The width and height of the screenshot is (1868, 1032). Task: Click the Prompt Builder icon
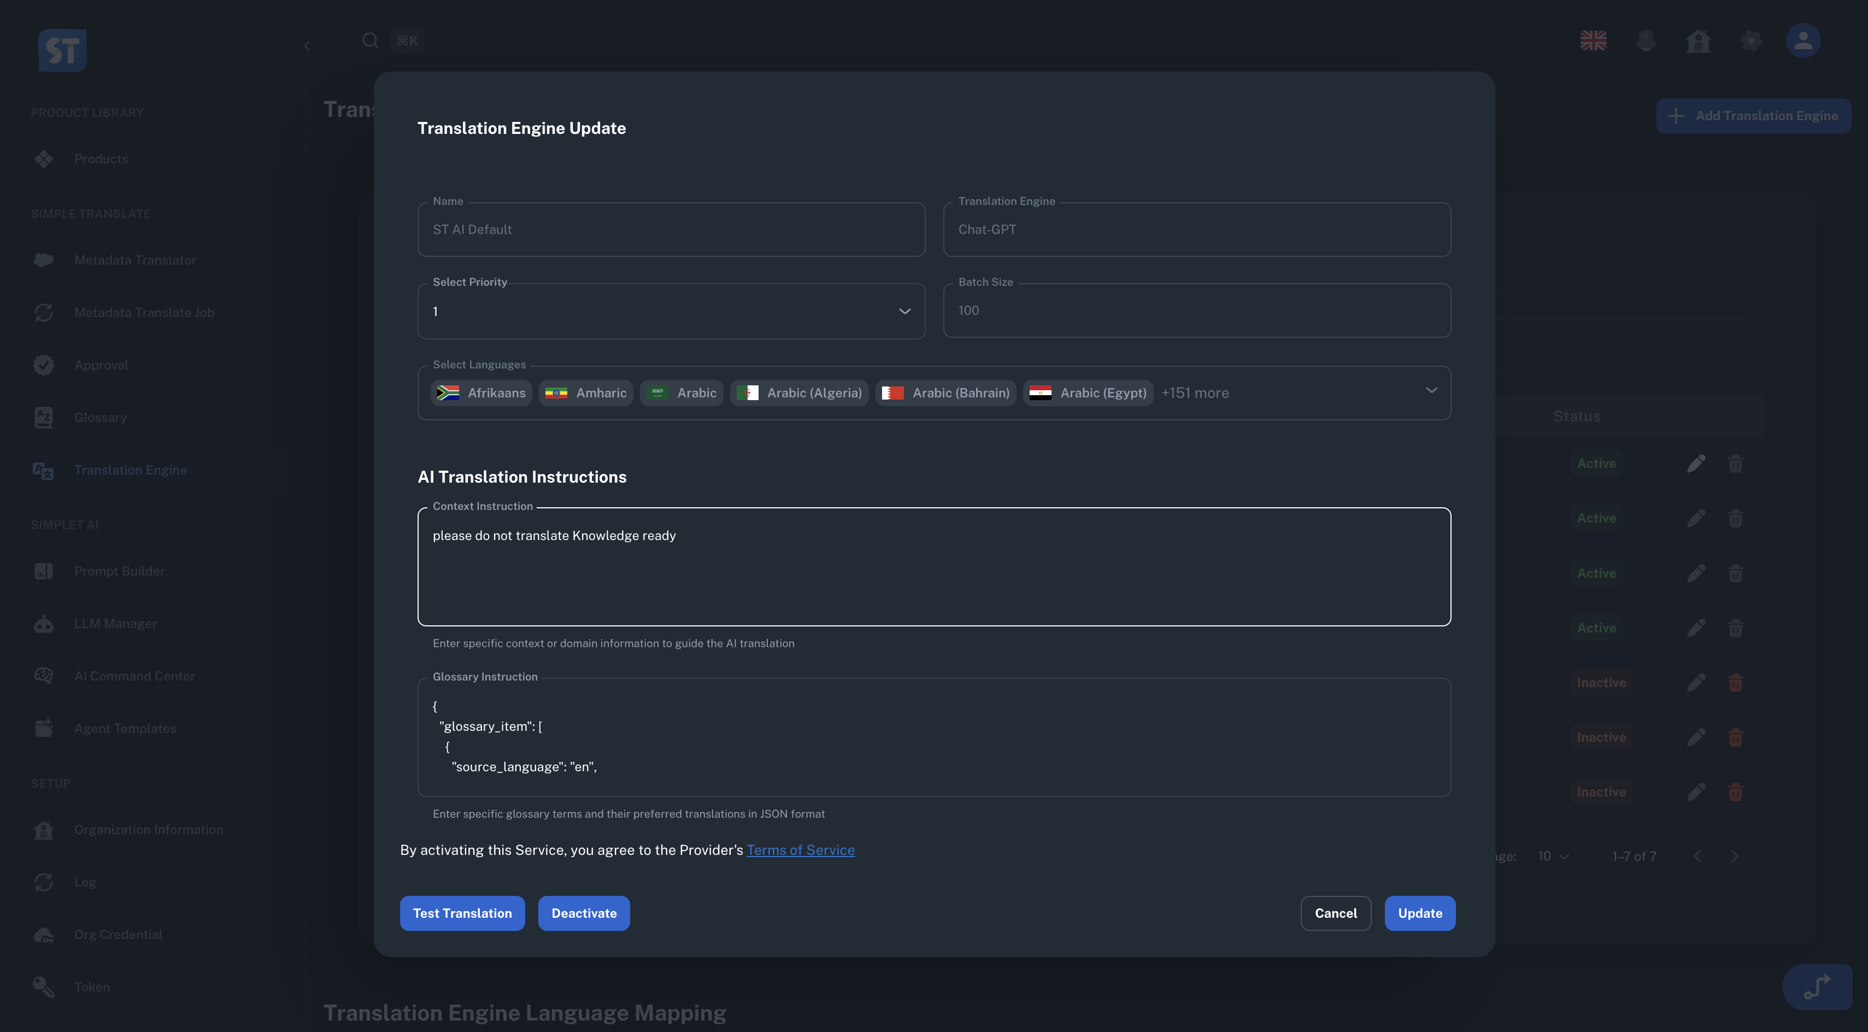[x=44, y=571]
